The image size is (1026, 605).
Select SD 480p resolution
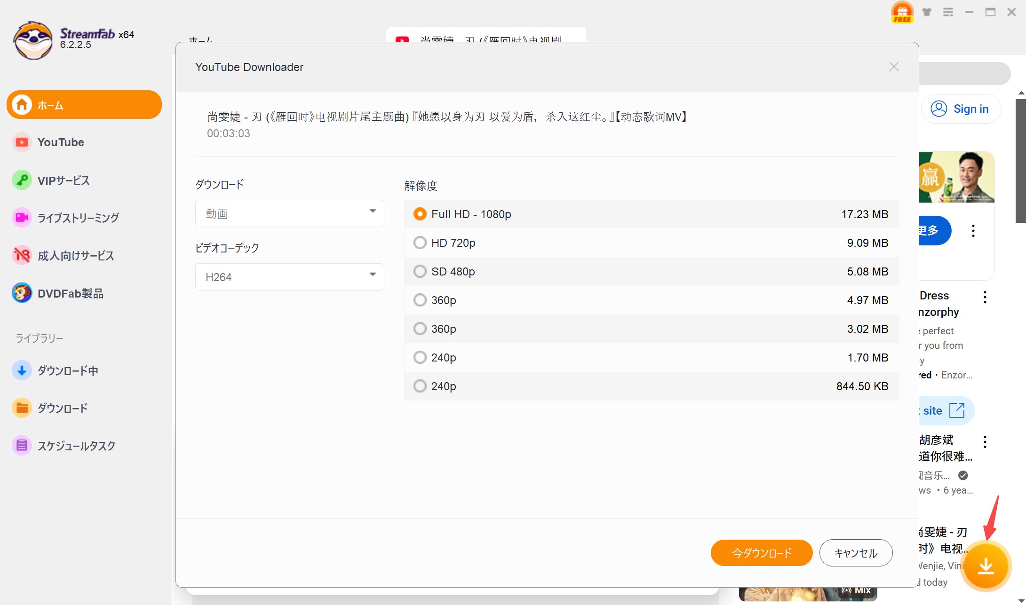point(652,272)
